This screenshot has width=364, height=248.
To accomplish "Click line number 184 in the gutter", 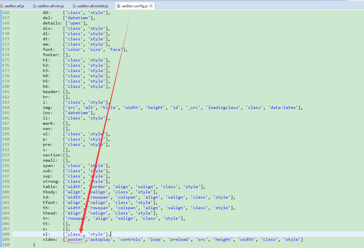I will click(x=6, y=107).
